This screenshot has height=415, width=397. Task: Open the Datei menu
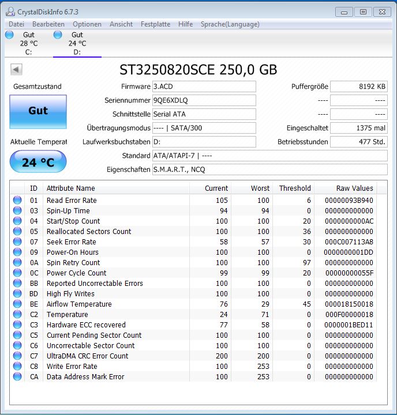[x=16, y=24]
